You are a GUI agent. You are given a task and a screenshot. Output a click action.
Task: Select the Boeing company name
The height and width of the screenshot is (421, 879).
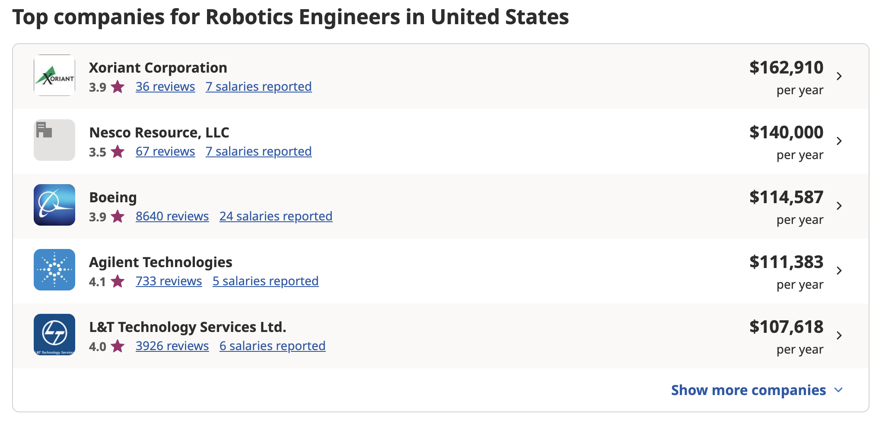tap(113, 197)
